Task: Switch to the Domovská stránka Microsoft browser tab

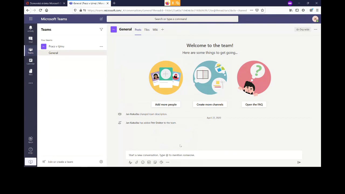Action: [x=46, y=3]
